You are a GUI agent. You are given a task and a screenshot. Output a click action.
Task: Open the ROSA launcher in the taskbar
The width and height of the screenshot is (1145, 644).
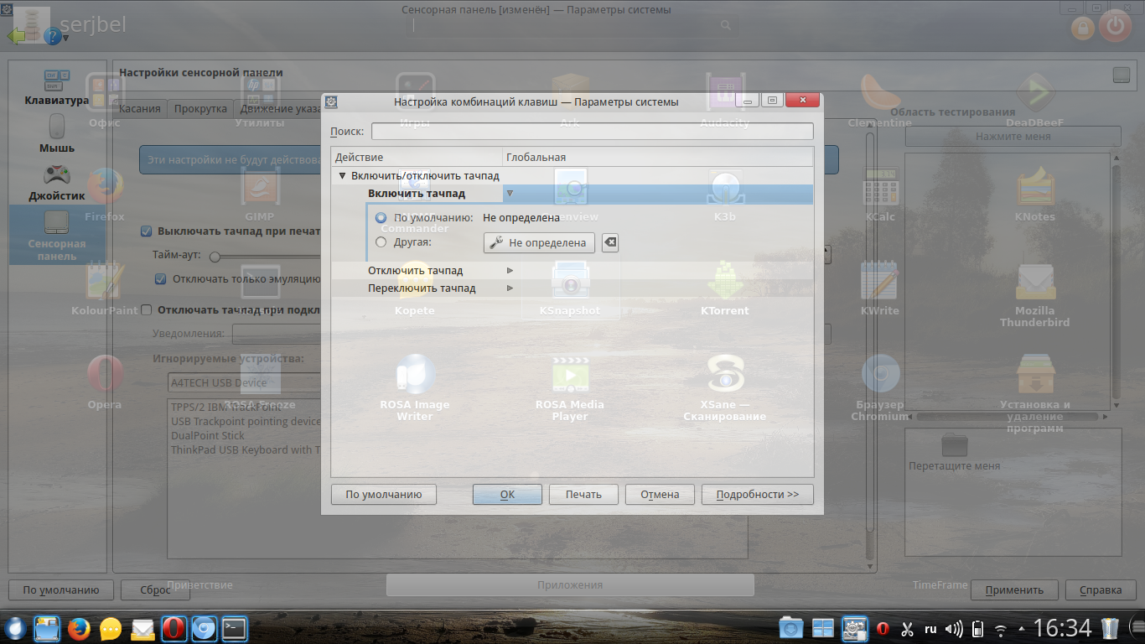(x=15, y=627)
